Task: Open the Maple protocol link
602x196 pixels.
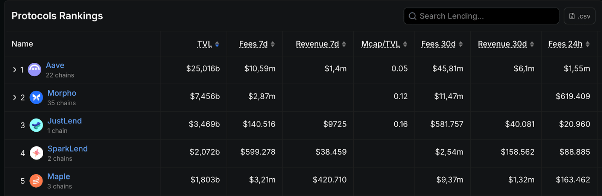Action: click(59, 177)
